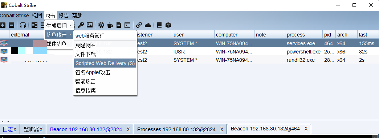Select 克隆网站 menu entry
379x138 pixels.
[x=105, y=45]
